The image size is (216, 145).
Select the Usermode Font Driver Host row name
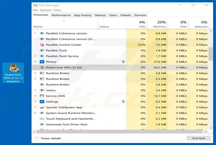point(66,124)
